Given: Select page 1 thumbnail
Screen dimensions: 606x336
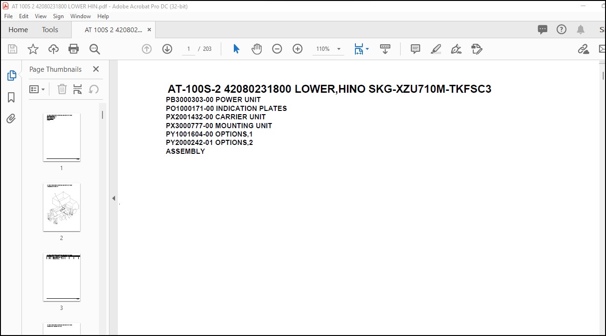Looking at the screenshot, I should click(x=61, y=137).
